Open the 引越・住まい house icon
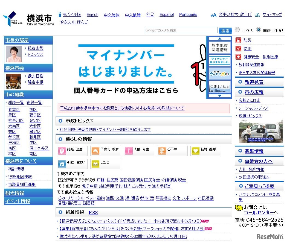The width and height of the screenshot is (287, 243). (62, 164)
